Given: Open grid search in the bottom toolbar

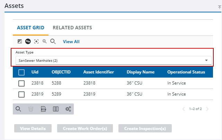Looking at the screenshot, I should pos(19,109).
